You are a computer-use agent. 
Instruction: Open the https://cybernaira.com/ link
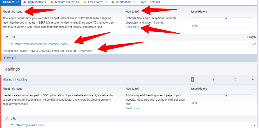pyautogui.click(x=30, y=125)
